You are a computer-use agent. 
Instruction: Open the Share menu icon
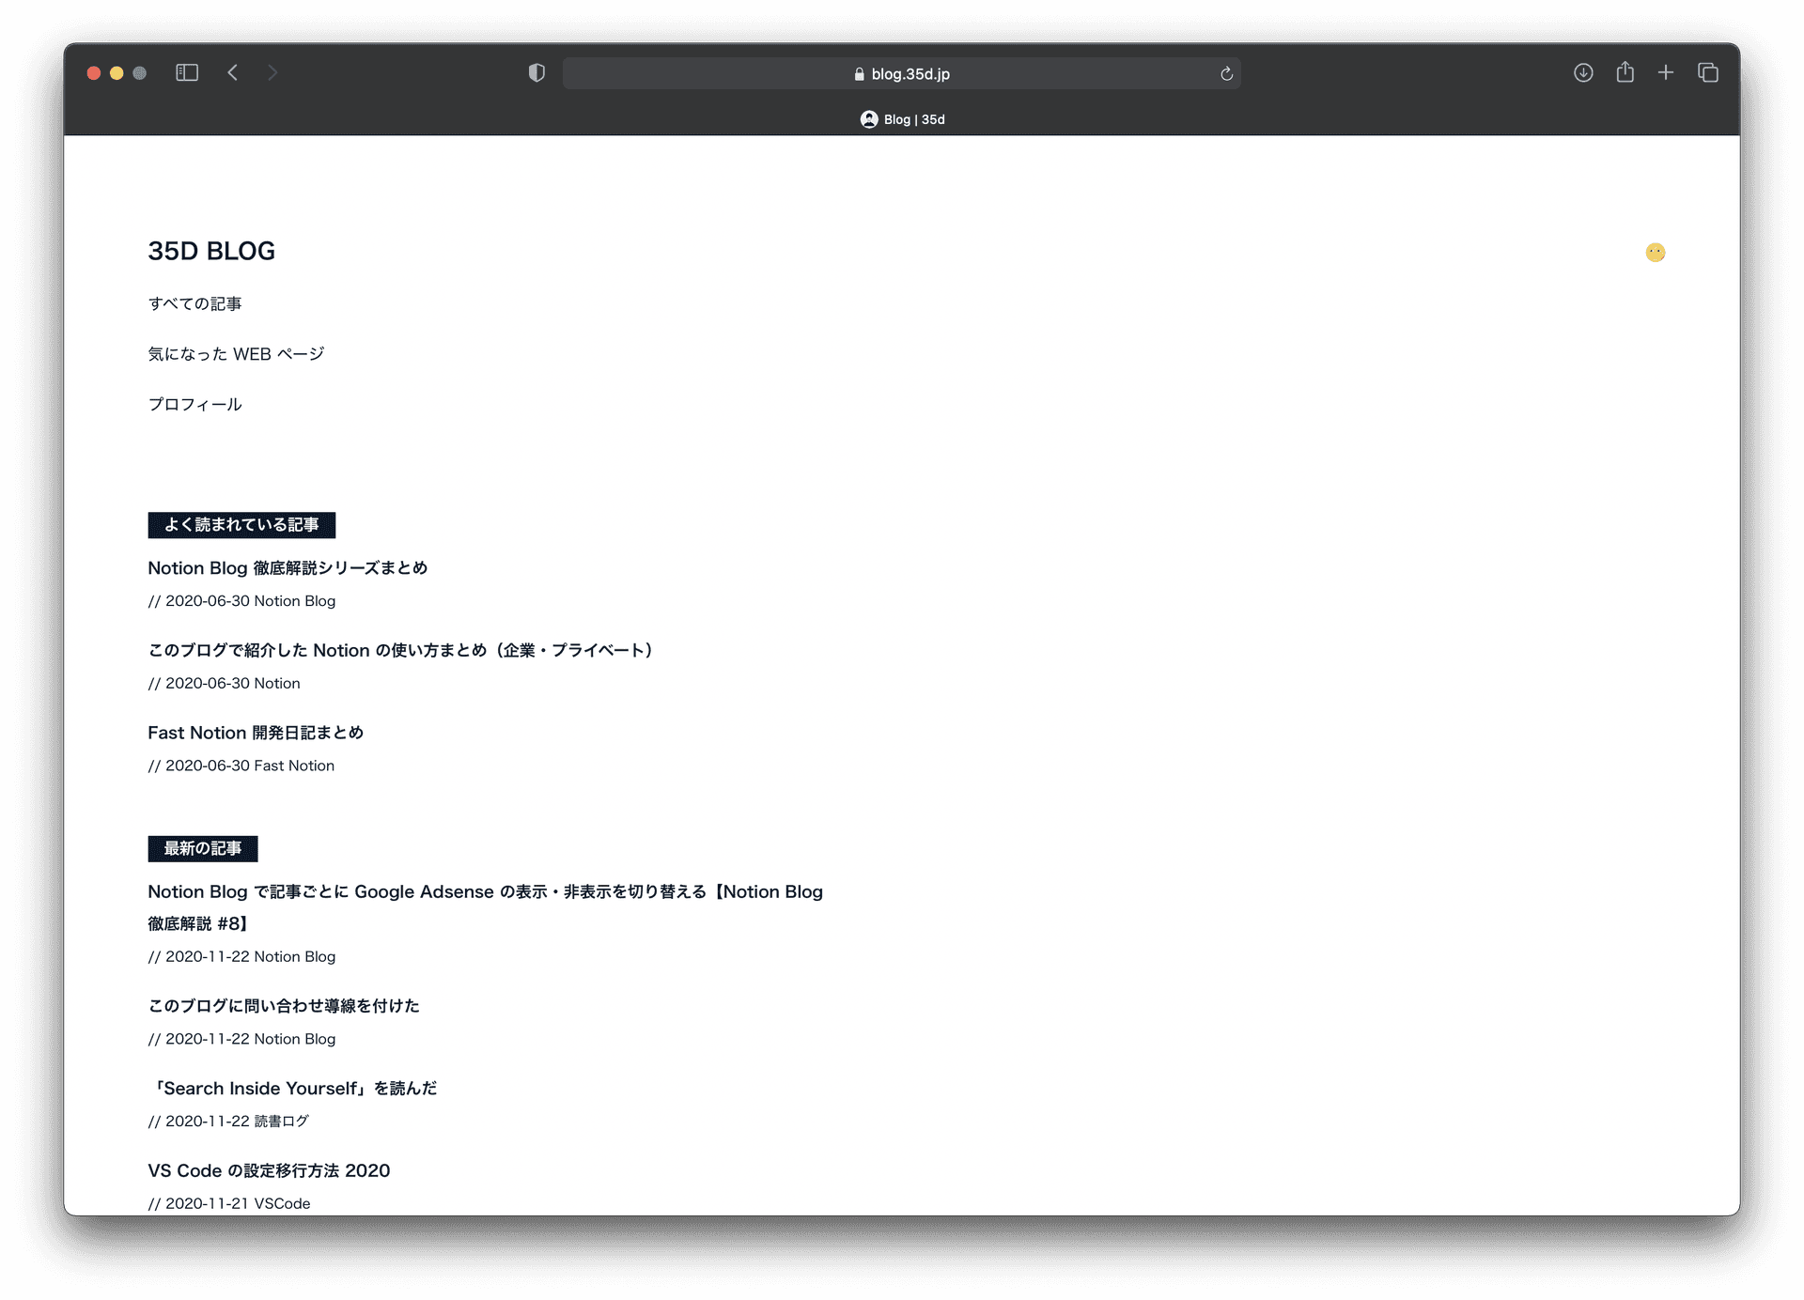tap(1625, 71)
